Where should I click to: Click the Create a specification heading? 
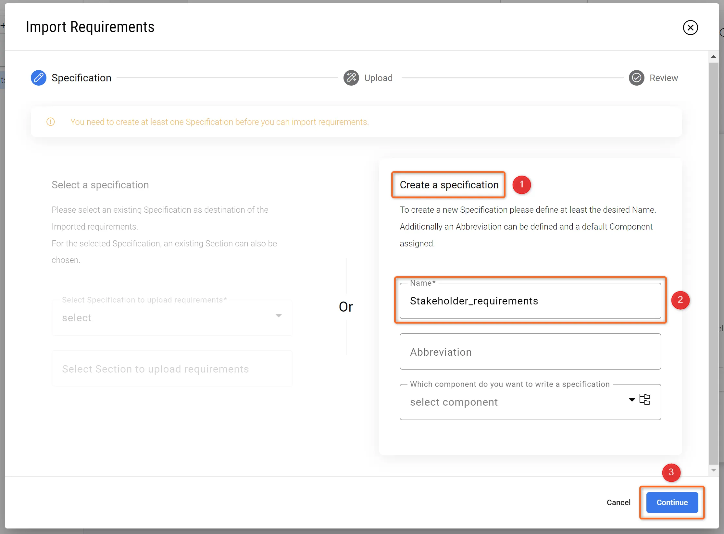[449, 185]
